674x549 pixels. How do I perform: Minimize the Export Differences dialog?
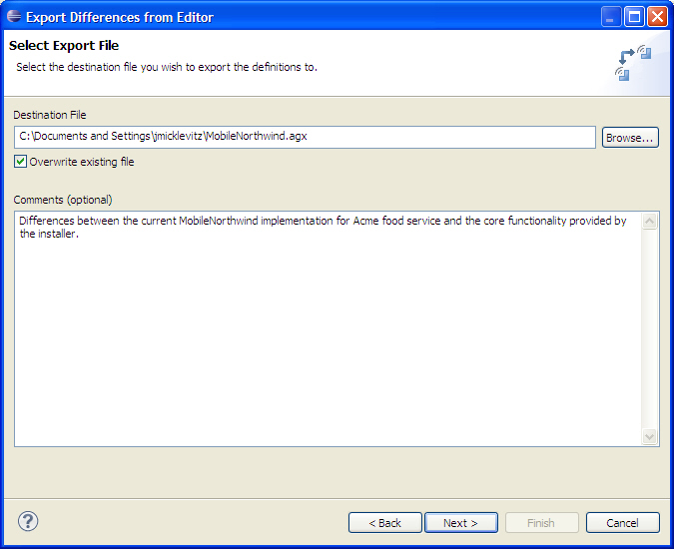610,17
